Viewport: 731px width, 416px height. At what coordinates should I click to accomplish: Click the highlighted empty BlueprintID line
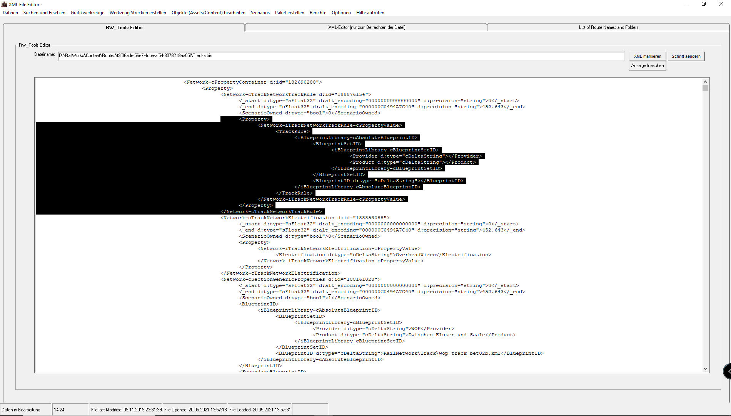point(388,181)
